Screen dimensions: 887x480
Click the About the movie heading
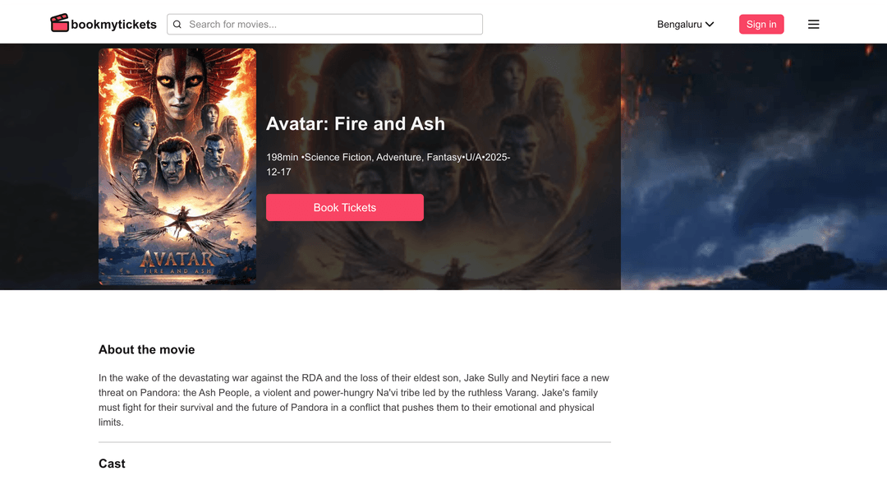[x=146, y=350]
